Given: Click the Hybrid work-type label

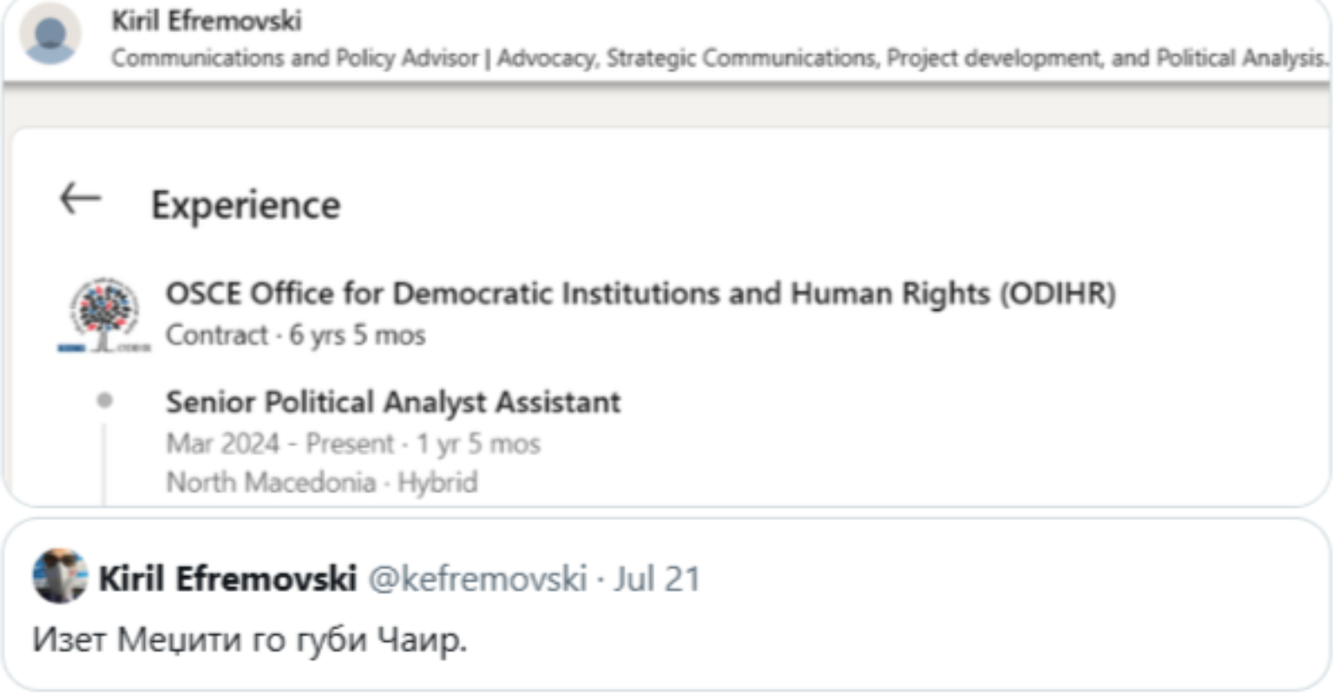Looking at the screenshot, I should click(x=437, y=482).
